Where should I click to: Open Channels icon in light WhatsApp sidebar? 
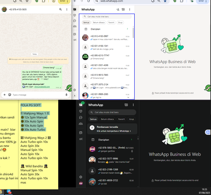75,21
